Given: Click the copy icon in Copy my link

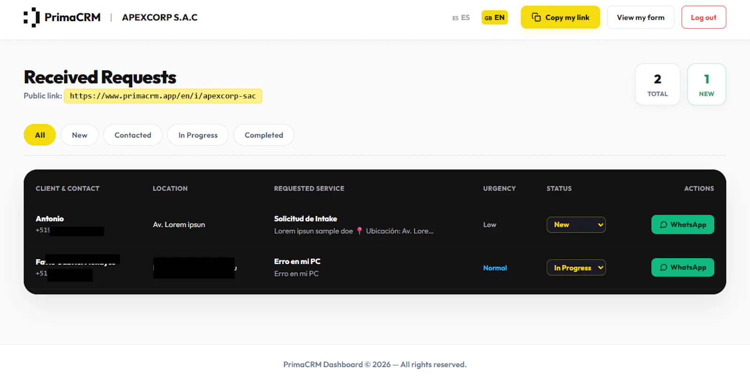Looking at the screenshot, I should coord(536,17).
